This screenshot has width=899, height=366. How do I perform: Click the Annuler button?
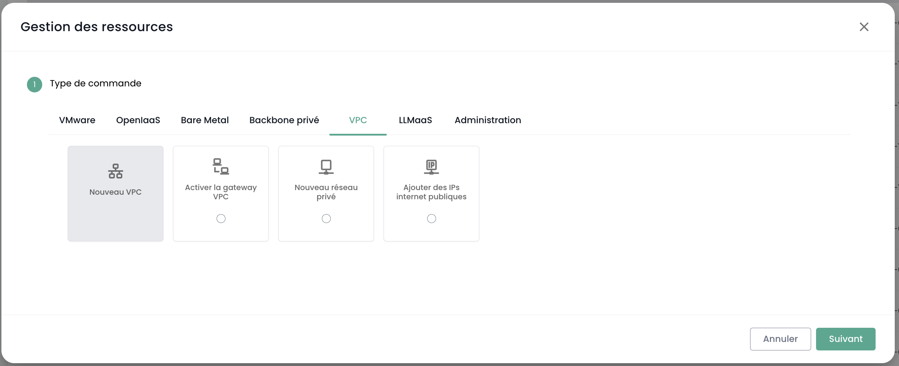780,339
